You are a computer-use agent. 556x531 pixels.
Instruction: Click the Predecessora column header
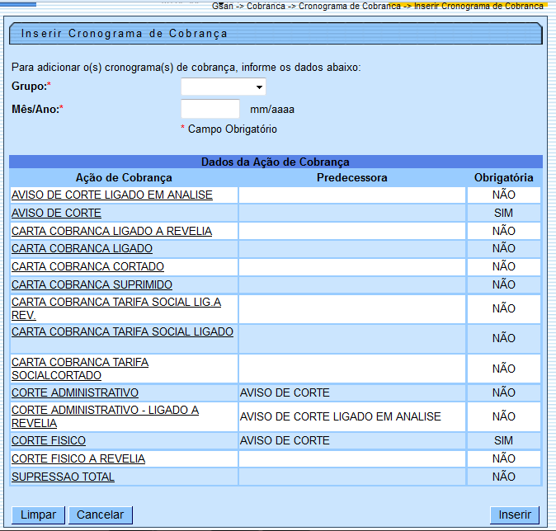point(351,177)
